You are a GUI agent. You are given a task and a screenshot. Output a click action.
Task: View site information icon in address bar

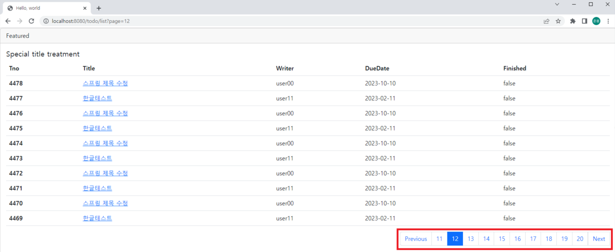click(46, 21)
